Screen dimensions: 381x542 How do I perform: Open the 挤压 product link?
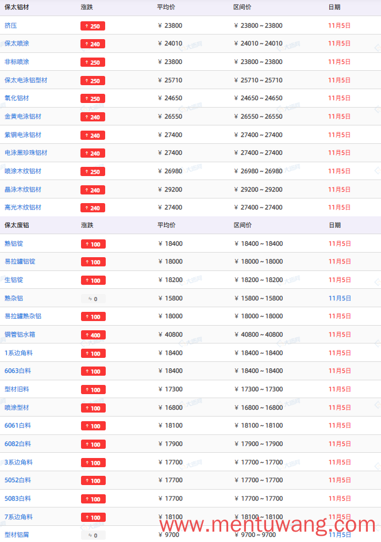point(11,25)
